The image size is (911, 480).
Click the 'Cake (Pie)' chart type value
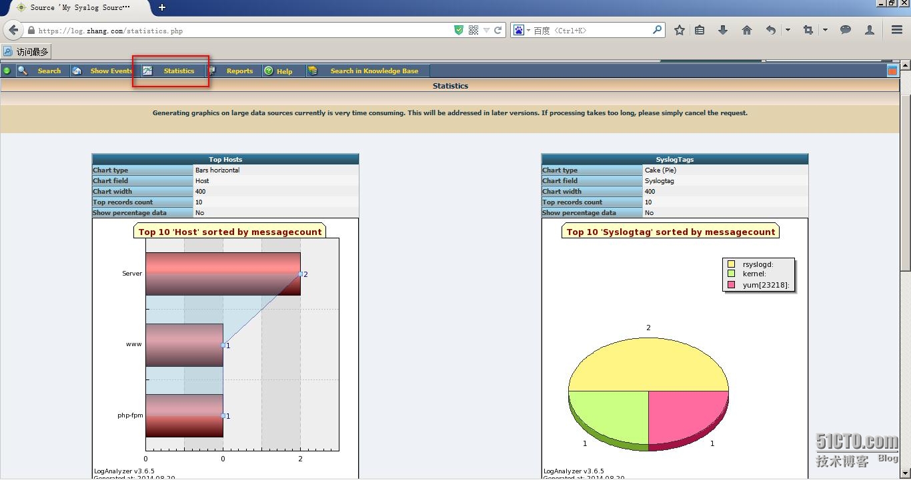point(660,170)
